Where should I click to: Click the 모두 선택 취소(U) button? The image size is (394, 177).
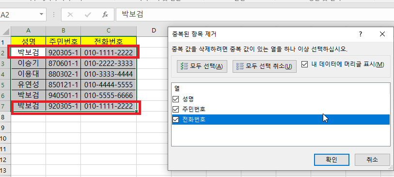(x=264, y=66)
